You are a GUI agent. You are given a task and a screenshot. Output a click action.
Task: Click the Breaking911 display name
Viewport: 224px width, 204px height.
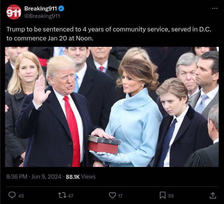tap(40, 9)
